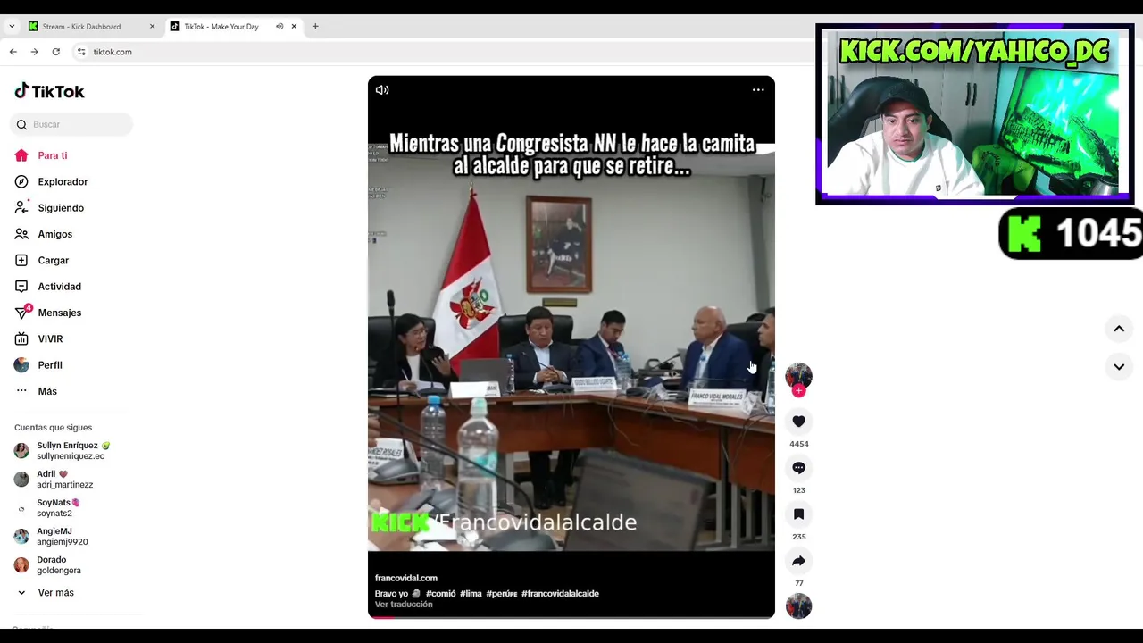This screenshot has height=643, width=1143.
Task: Click the Amigos icon
Action: [21, 234]
